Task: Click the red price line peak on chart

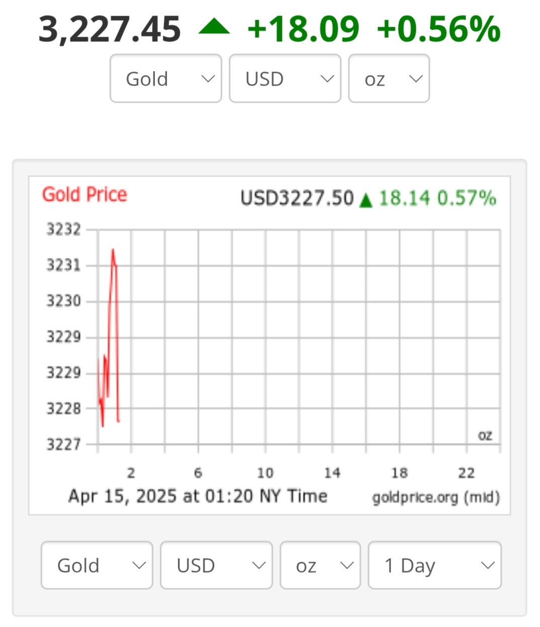Action: click(x=113, y=250)
